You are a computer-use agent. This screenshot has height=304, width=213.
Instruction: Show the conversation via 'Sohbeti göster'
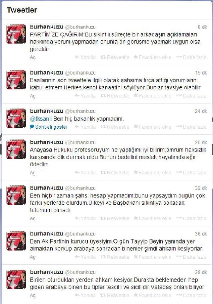[49, 127]
